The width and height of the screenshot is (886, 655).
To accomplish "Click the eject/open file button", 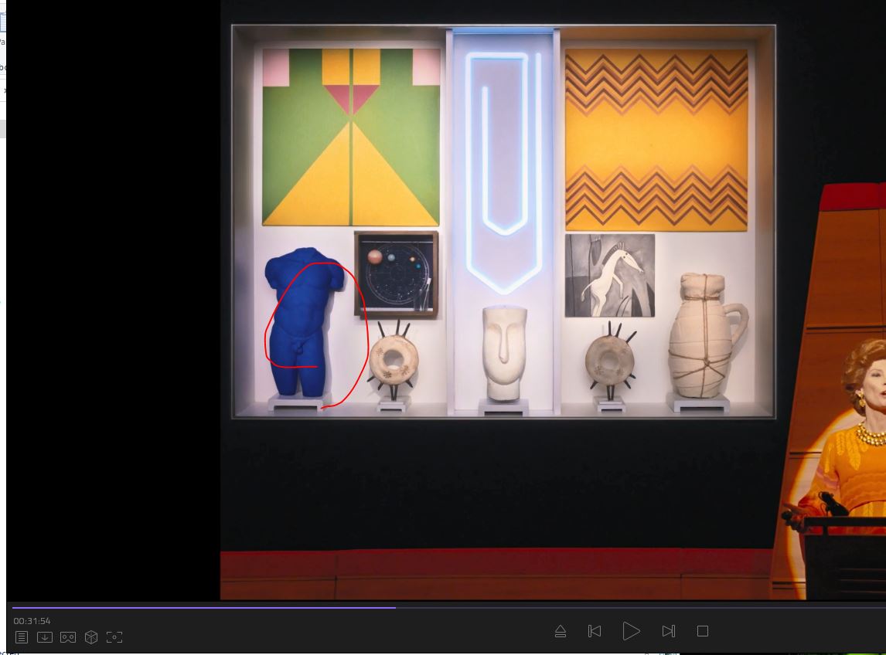I will point(561,631).
